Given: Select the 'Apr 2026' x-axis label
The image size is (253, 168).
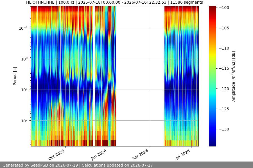Looking at the screenshot, I should (140, 155).
